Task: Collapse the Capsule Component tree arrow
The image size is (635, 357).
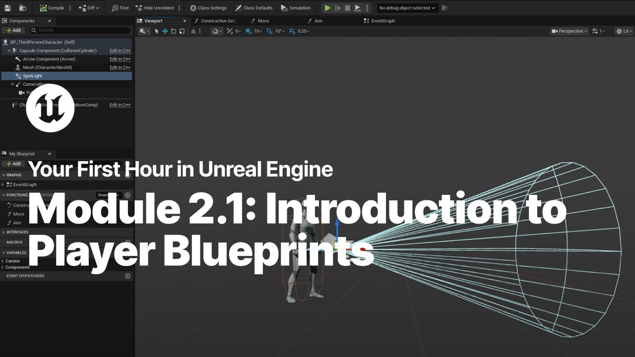Action: 9,51
